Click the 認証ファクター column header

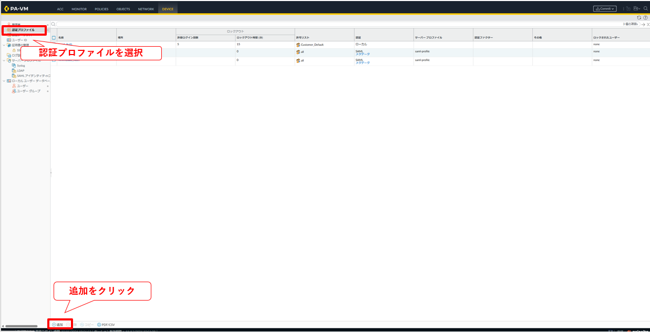tap(502, 38)
